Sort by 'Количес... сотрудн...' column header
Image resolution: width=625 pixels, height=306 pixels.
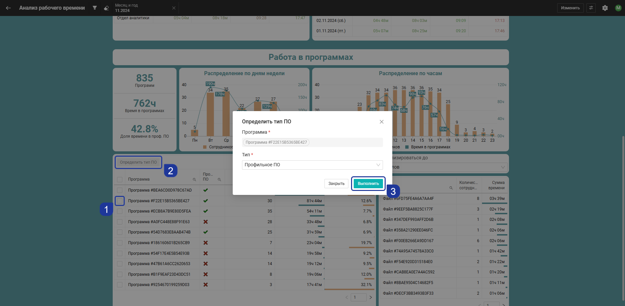pyautogui.click(x=468, y=185)
